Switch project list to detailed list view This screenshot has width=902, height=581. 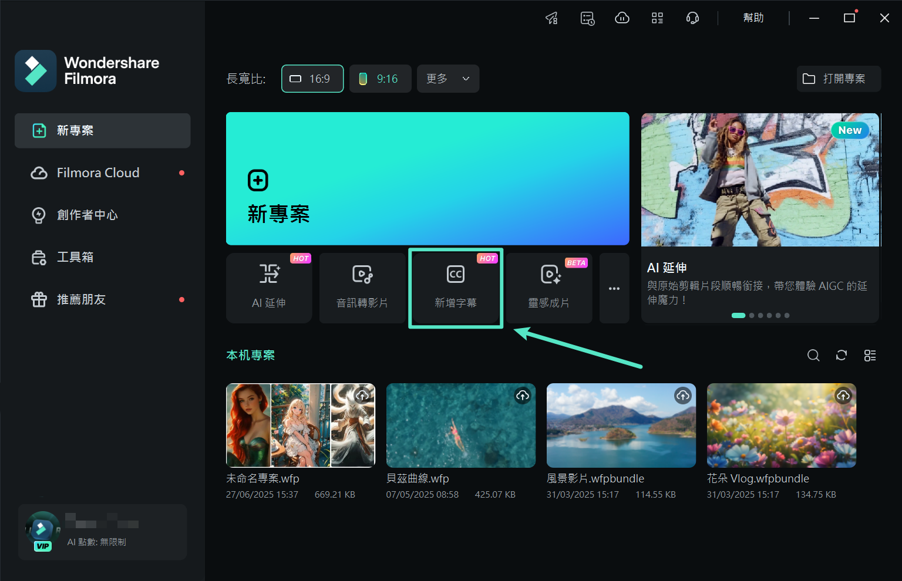coord(870,355)
